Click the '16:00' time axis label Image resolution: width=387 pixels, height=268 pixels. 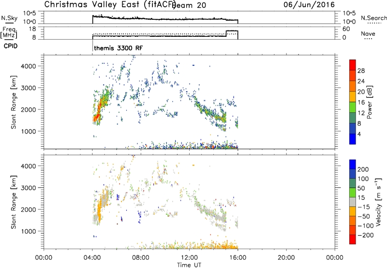[238, 258]
